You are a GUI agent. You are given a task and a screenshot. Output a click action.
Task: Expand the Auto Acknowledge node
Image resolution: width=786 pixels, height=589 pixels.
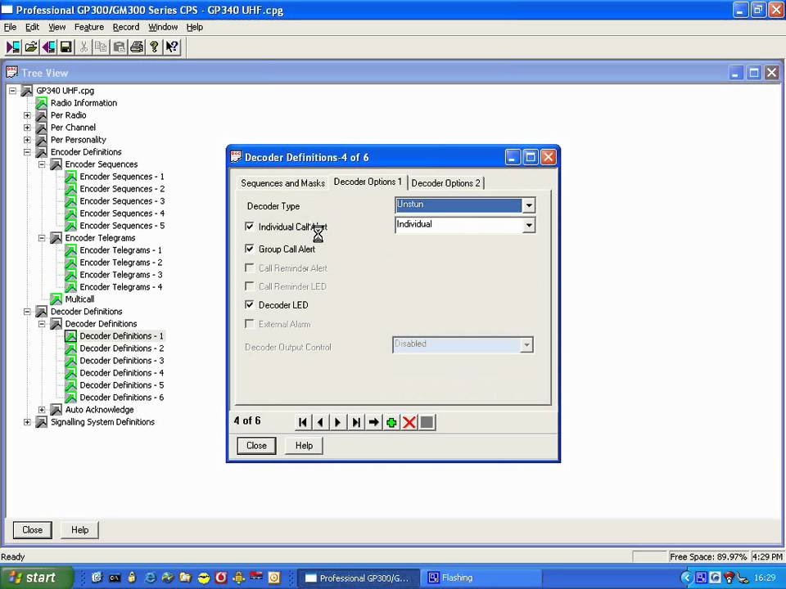click(42, 410)
